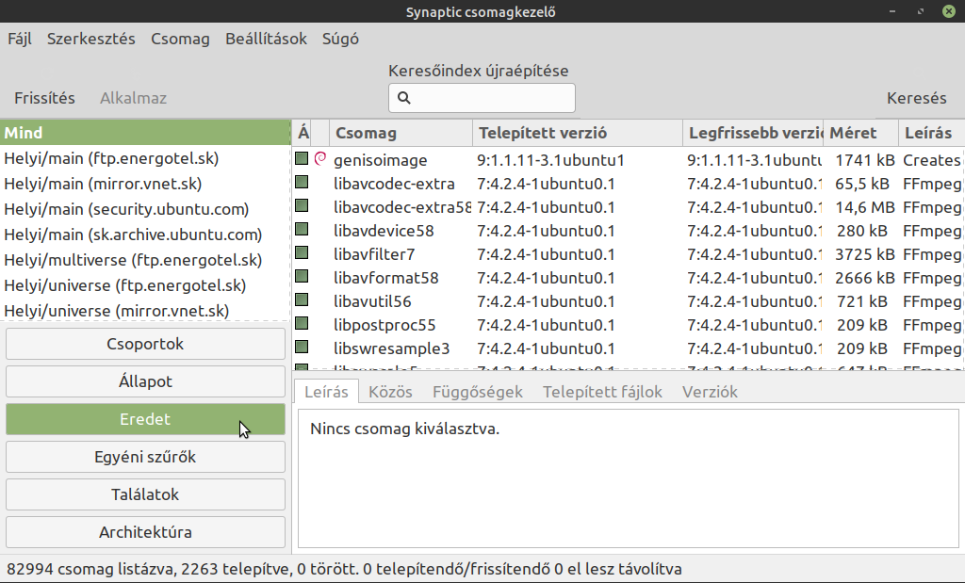Select the libavcodec-extra58 package name
The height and width of the screenshot is (583, 965).
(402, 207)
